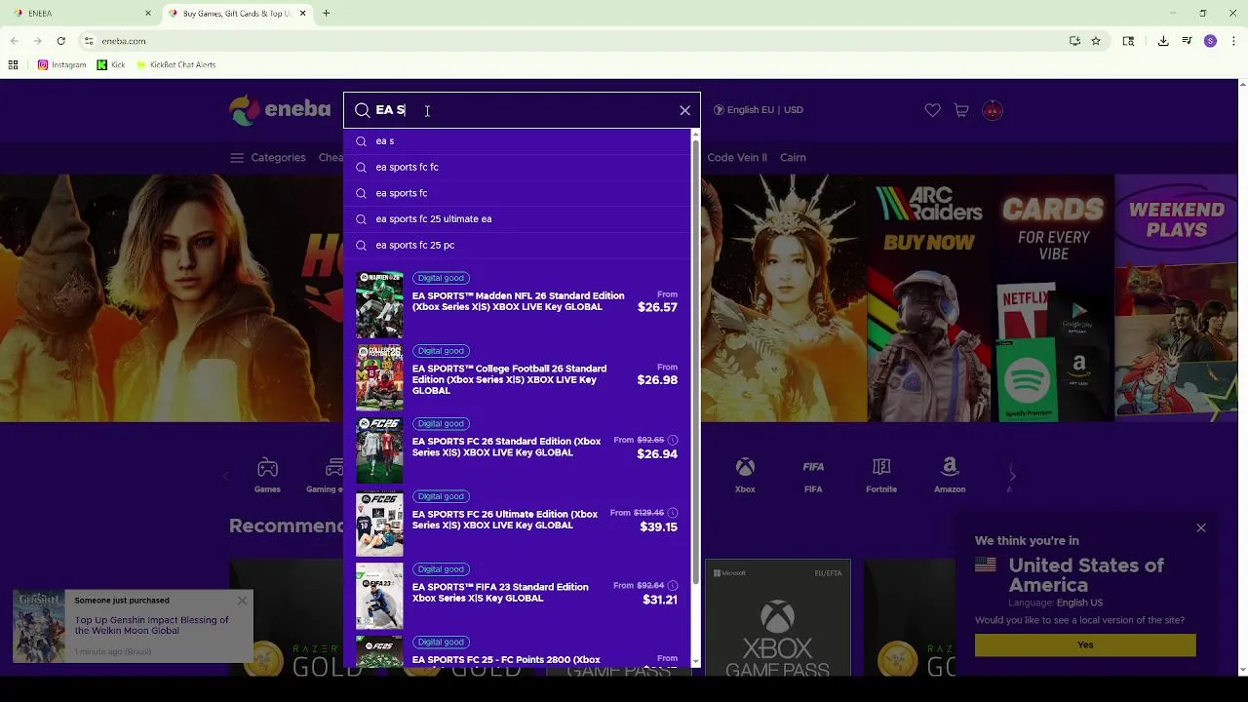Open the Cards For Every Vibe banner
Viewport: 1248px width, 702px height.
tap(1053, 298)
